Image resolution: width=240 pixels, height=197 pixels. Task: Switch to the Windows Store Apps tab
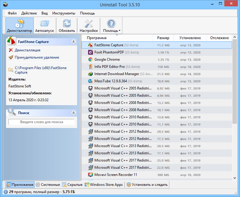(104, 185)
